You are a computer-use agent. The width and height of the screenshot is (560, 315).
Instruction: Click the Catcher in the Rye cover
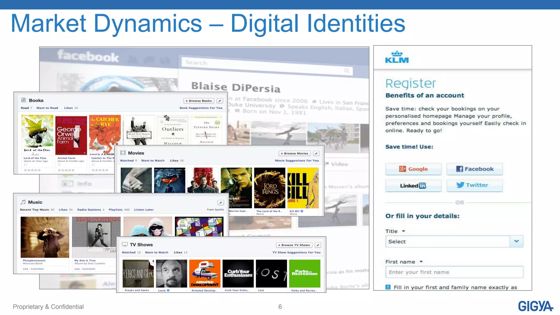(105, 135)
